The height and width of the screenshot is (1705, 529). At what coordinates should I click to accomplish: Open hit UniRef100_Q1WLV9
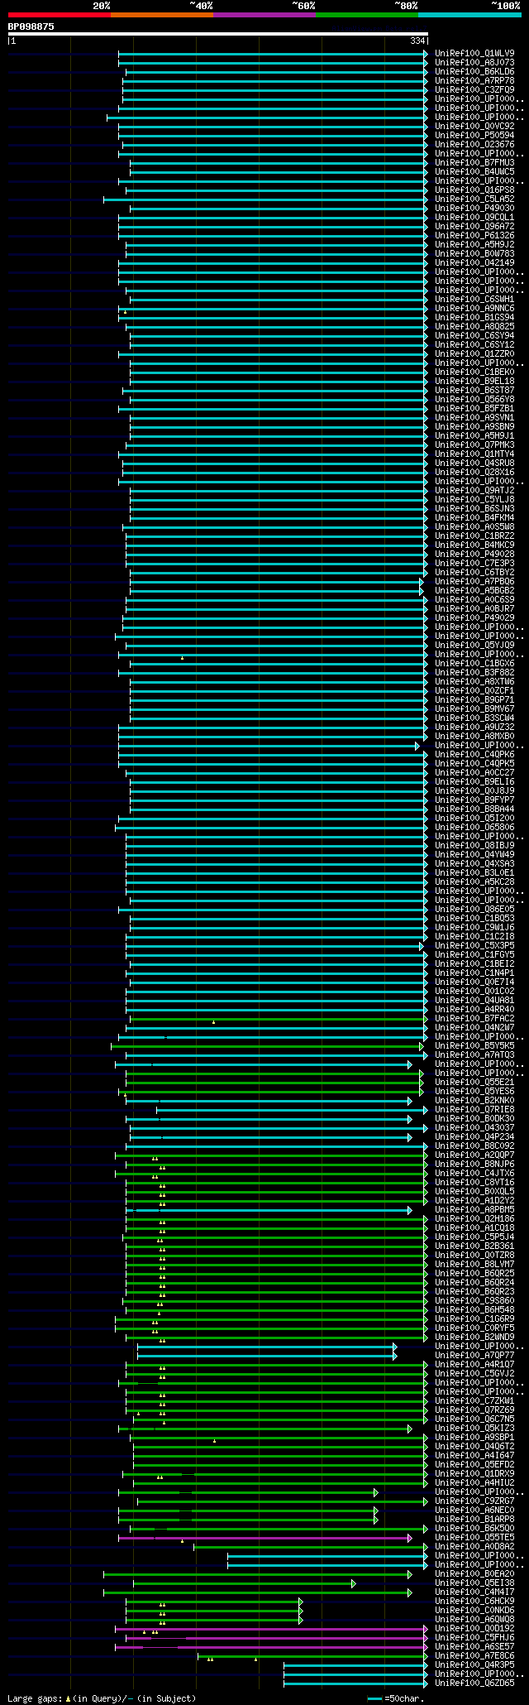coord(474,53)
